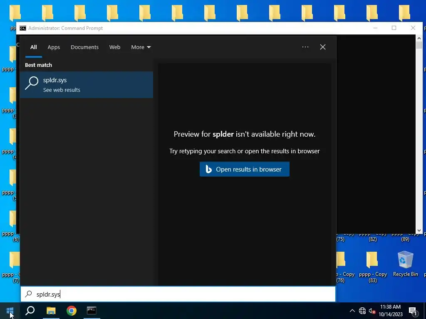
Task: Open search options ellipsis menu
Action: [305, 47]
